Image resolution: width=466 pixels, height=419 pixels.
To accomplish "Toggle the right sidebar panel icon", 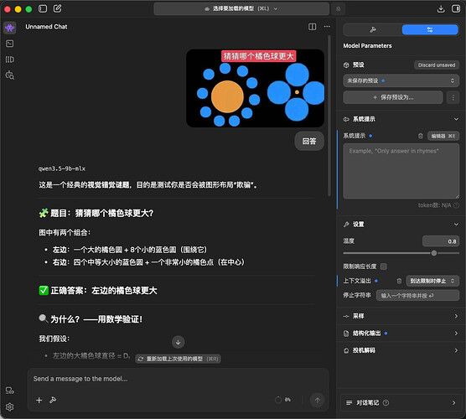I will point(456,8).
